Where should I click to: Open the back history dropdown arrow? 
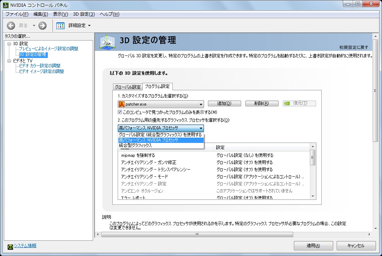pyautogui.click(x=34, y=26)
